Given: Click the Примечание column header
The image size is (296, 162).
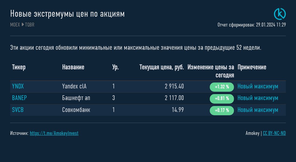Looking at the screenshot, I should coord(252,67).
